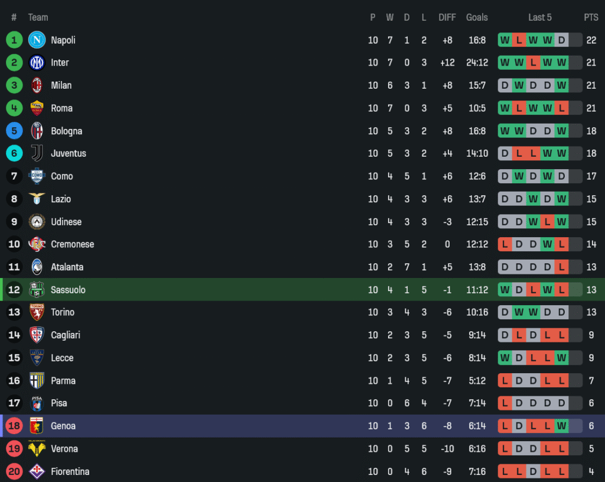
Task: Click the Napoli club crest icon
Action: click(37, 40)
